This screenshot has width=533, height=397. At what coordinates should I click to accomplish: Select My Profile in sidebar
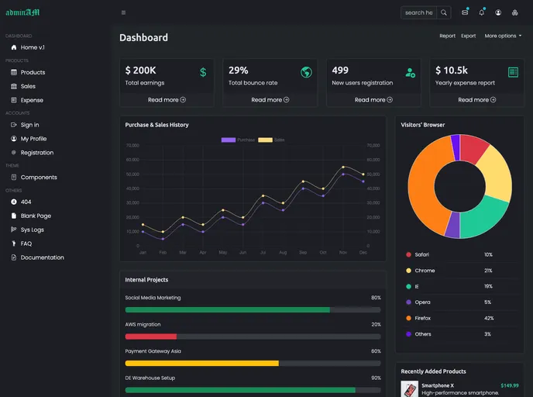click(x=33, y=139)
